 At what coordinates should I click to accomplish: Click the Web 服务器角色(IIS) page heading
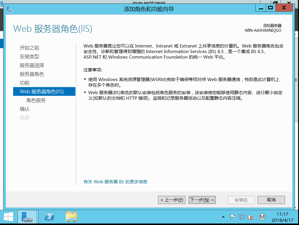[x=53, y=29]
